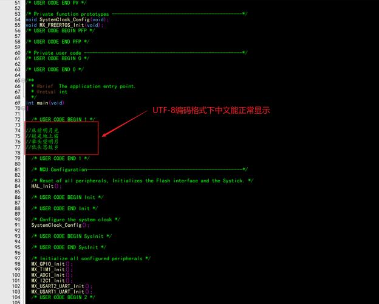The image size is (379, 304).
Task: Click MX_USART2_UART_Init() call
Action: pyautogui.click(x=61, y=286)
